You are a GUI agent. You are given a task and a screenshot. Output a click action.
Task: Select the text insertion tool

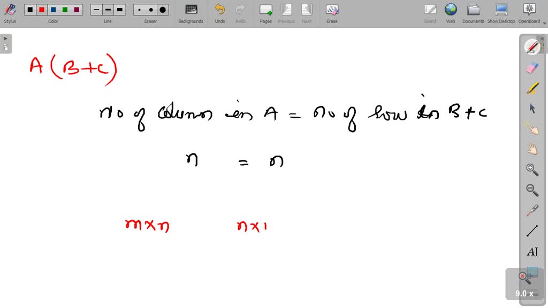(532, 251)
